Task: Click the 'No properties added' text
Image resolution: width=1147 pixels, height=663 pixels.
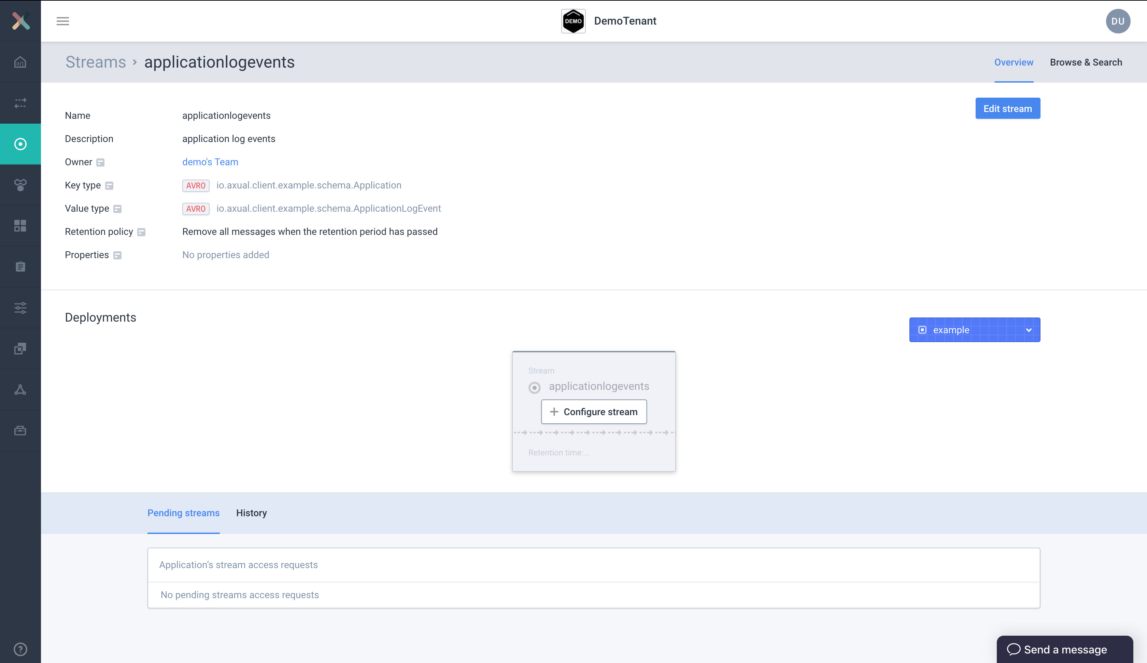Action: coord(226,255)
